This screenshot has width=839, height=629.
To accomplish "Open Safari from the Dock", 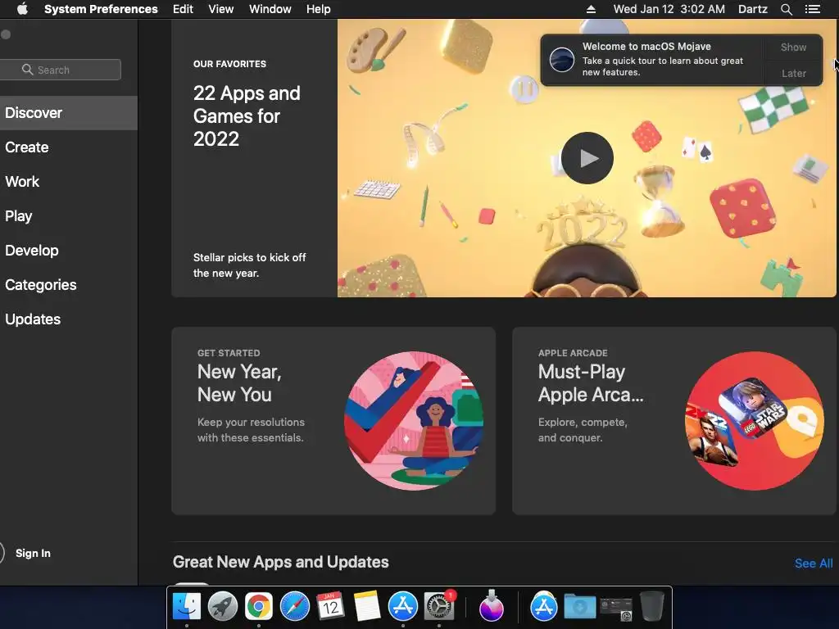I will pyautogui.click(x=295, y=607).
